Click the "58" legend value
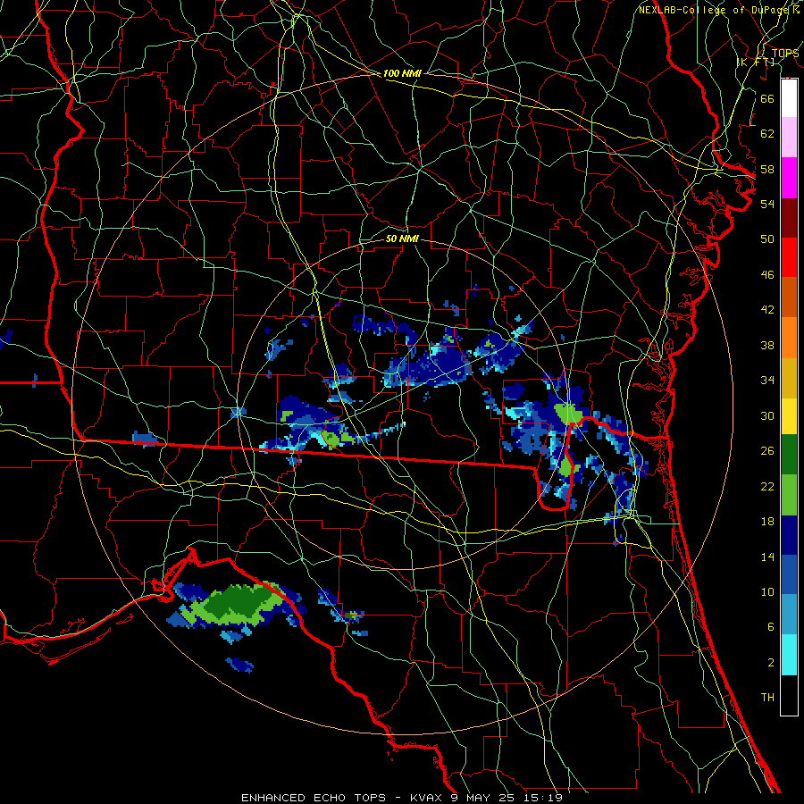Image resolution: width=804 pixels, height=804 pixels. click(x=767, y=169)
